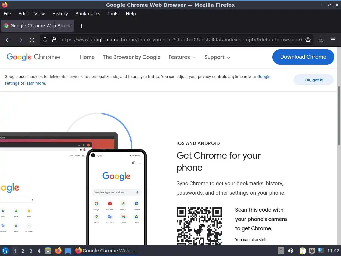This screenshot has width=341, height=256.
Task: Launch Firefox from the taskbar launcher
Action: click(58, 251)
